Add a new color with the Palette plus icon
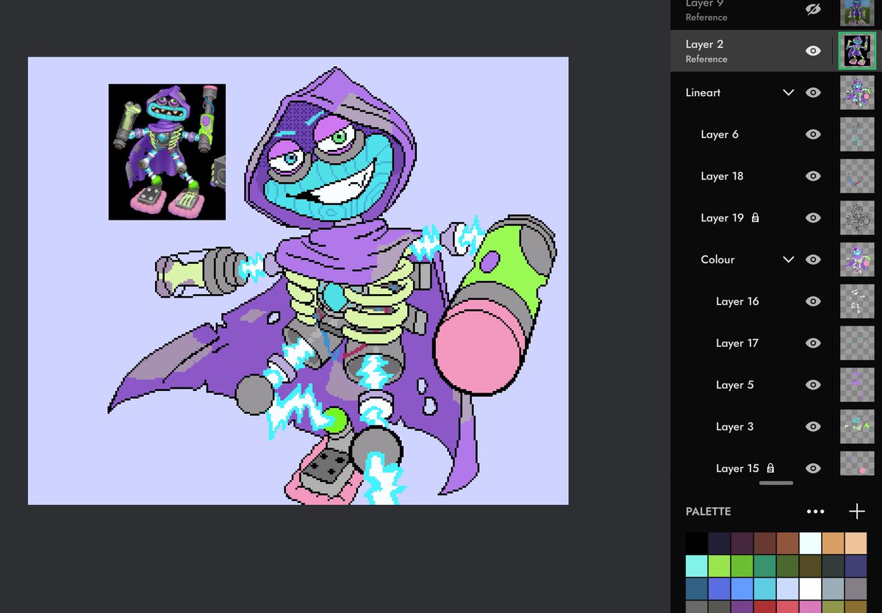The image size is (882, 613). pyautogui.click(x=857, y=511)
